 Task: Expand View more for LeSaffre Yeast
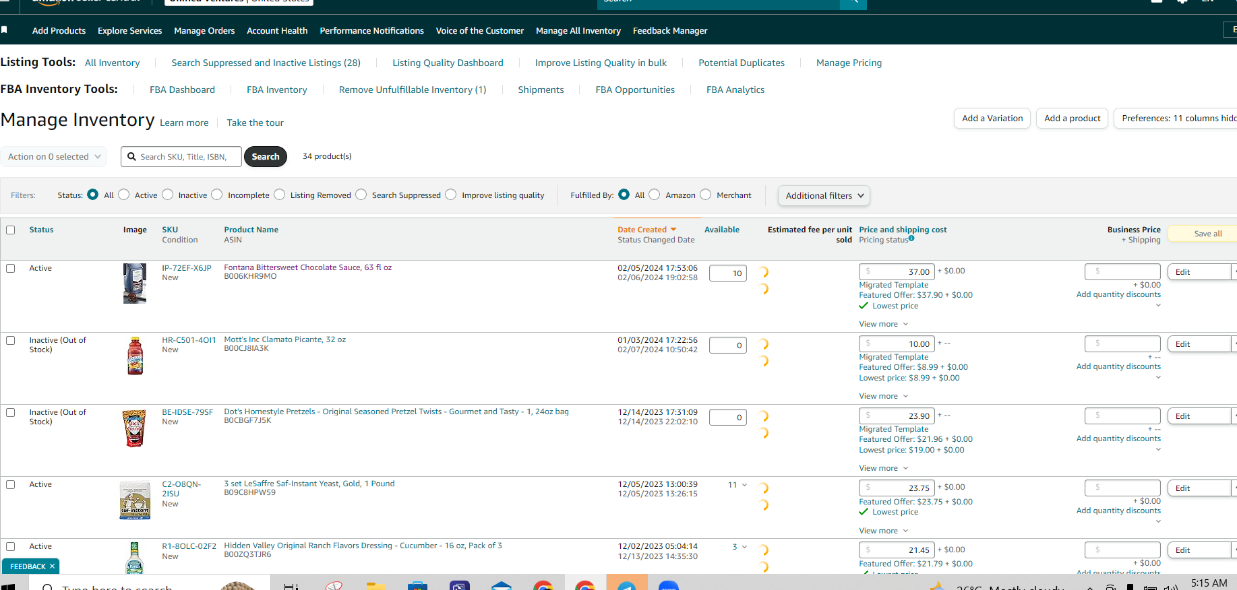(x=883, y=531)
